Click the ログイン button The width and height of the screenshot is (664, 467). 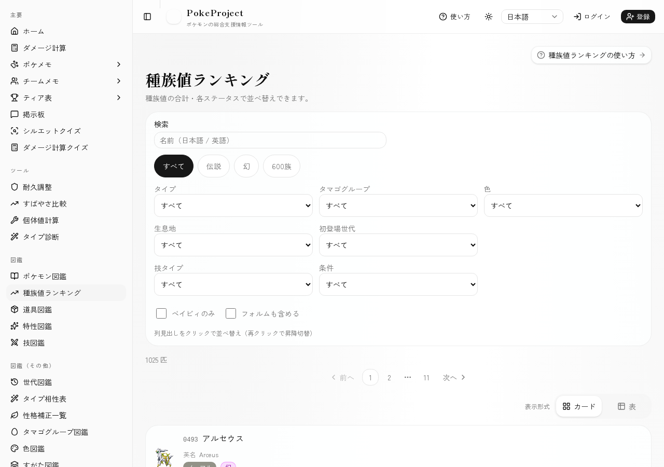pyautogui.click(x=592, y=17)
